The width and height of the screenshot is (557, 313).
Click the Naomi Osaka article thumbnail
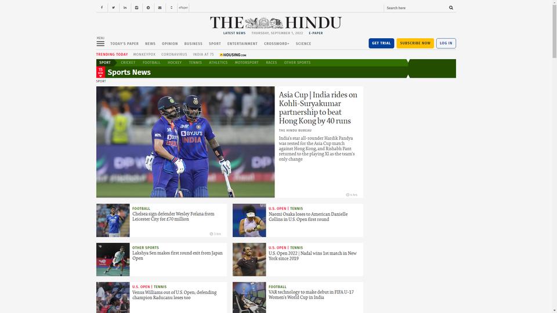[x=249, y=220]
